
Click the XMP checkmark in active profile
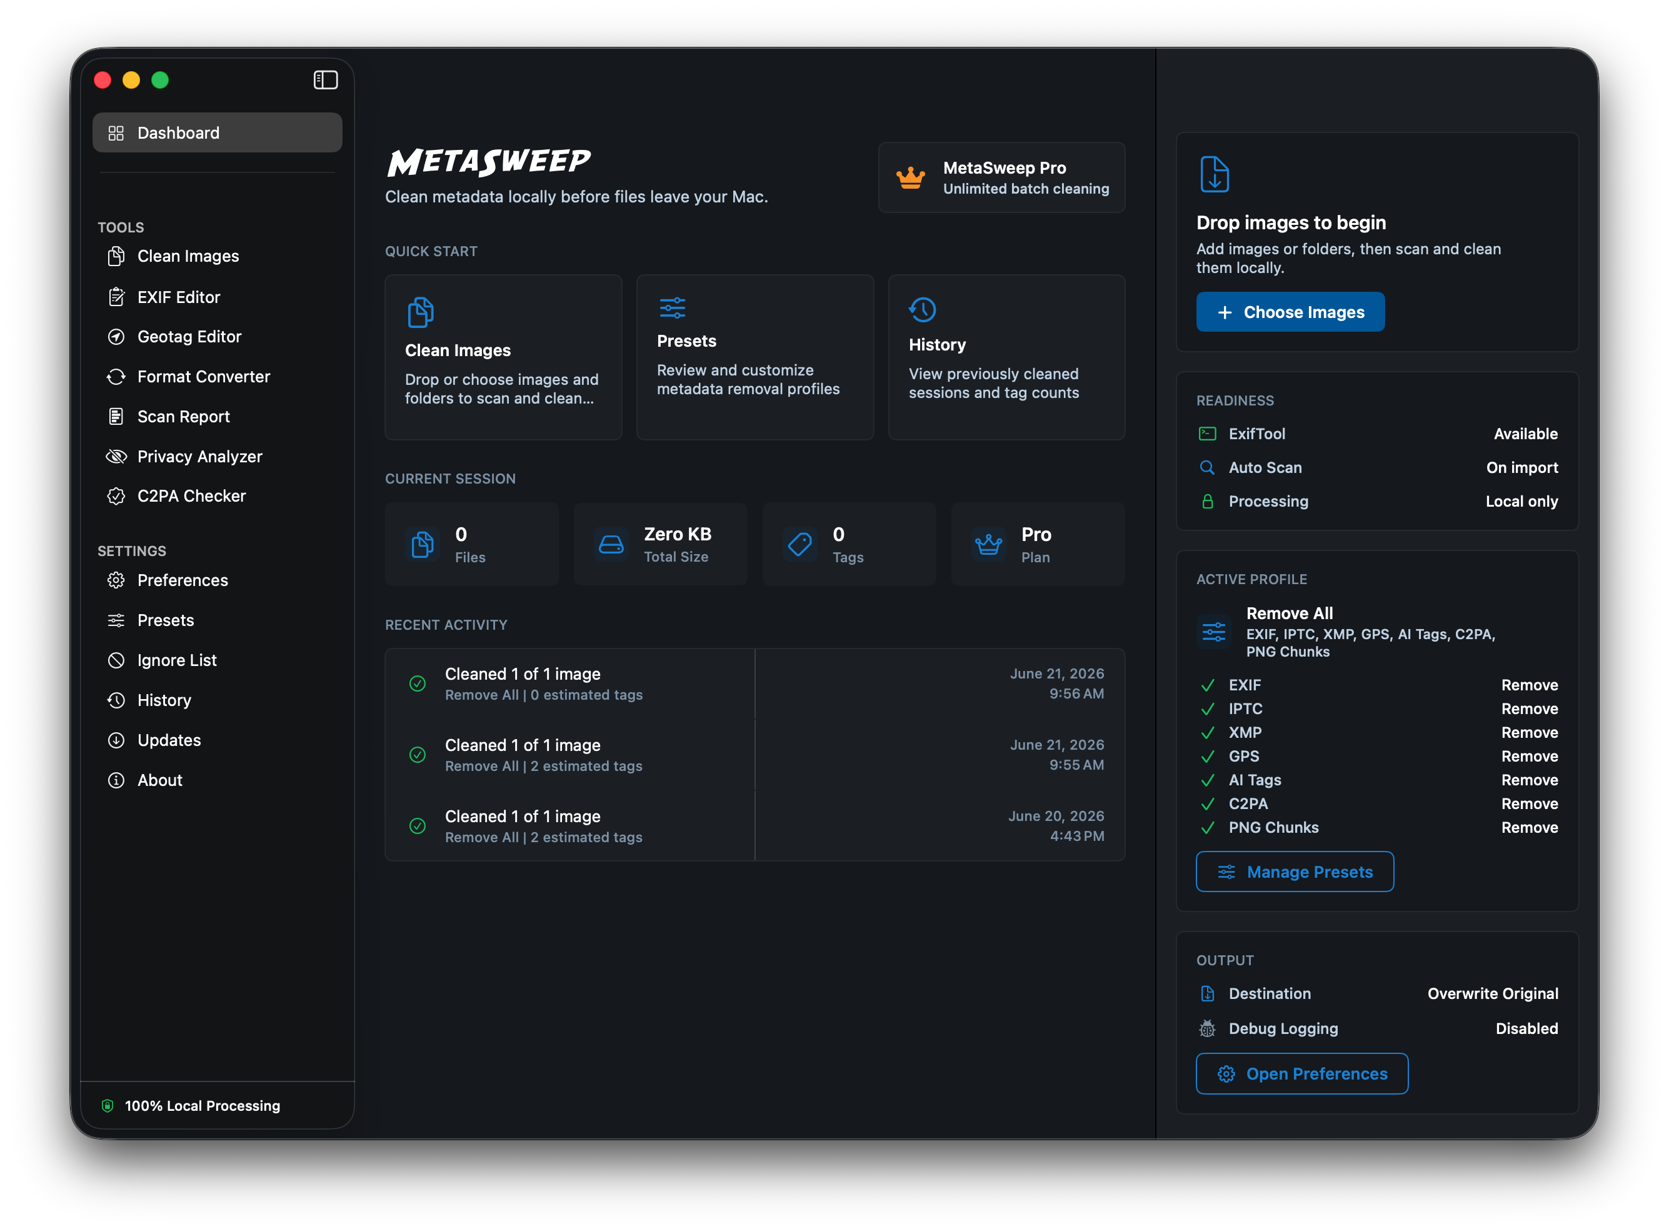pyautogui.click(x=1207, y=732)
